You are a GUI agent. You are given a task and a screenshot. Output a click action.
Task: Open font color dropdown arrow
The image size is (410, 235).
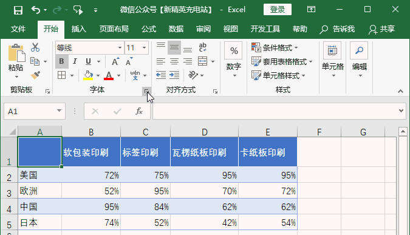pos(118,75)
